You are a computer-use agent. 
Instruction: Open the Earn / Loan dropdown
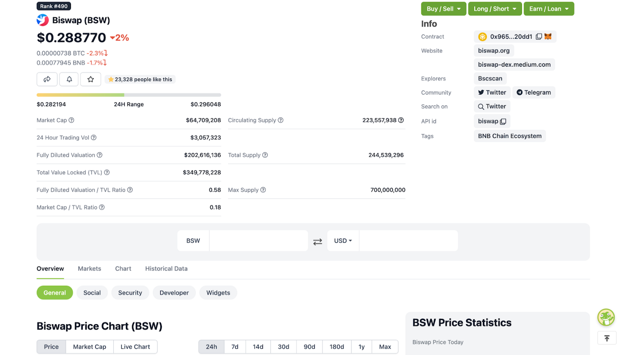[549, 9]
